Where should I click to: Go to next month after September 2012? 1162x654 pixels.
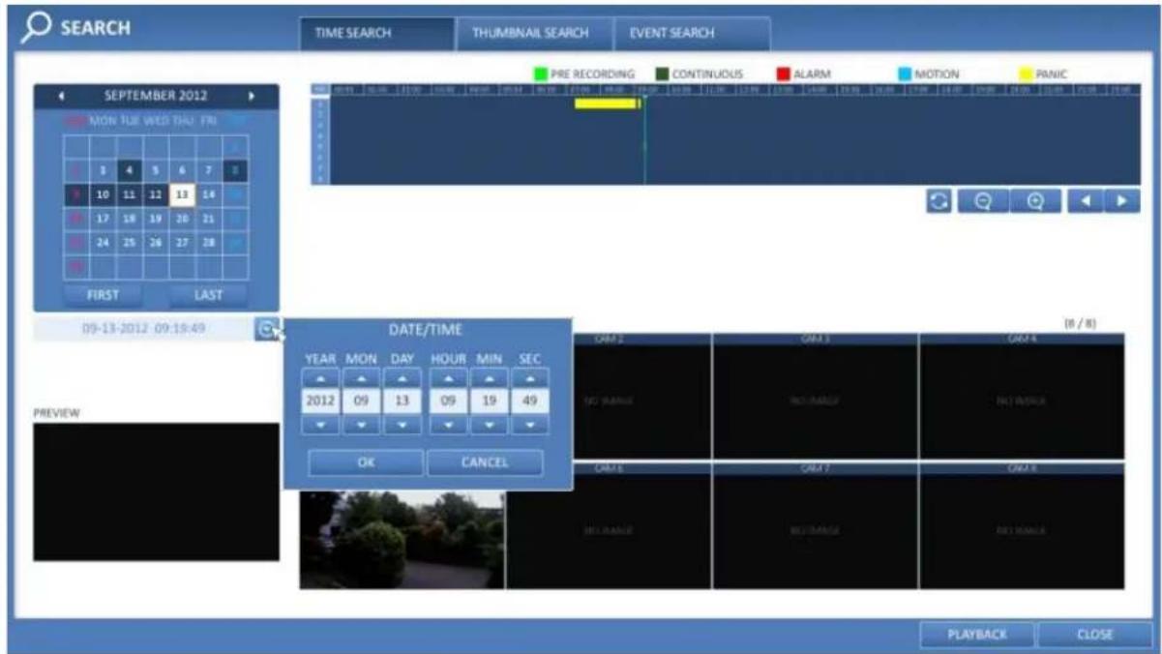coord(253,97)
